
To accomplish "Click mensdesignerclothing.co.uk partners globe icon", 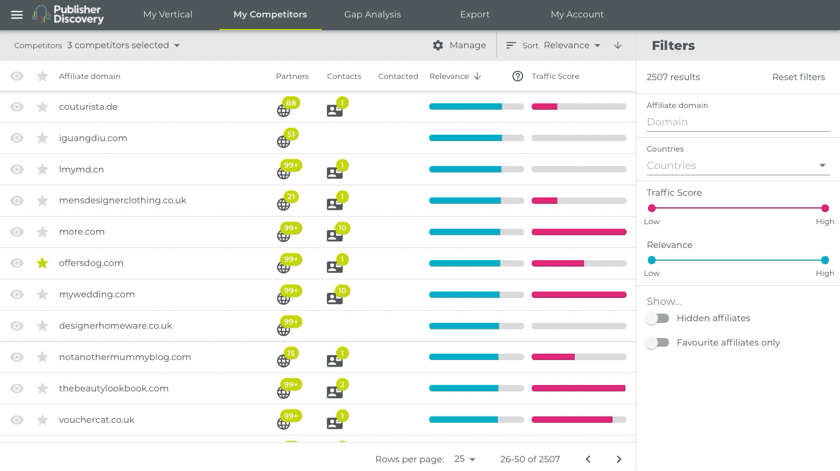I will click(x=283, y=204).
